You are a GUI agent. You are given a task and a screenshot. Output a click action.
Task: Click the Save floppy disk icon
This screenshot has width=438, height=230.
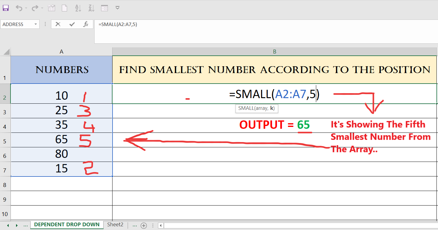pos(6,8)
